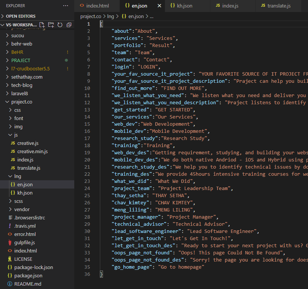Click line number 20 in the gutter
This screenshot has height=289, width=308.
[87, 160]
